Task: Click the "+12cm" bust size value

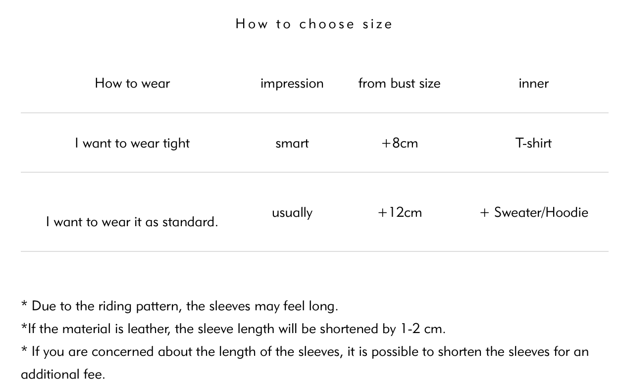Action: coord(400,212)
